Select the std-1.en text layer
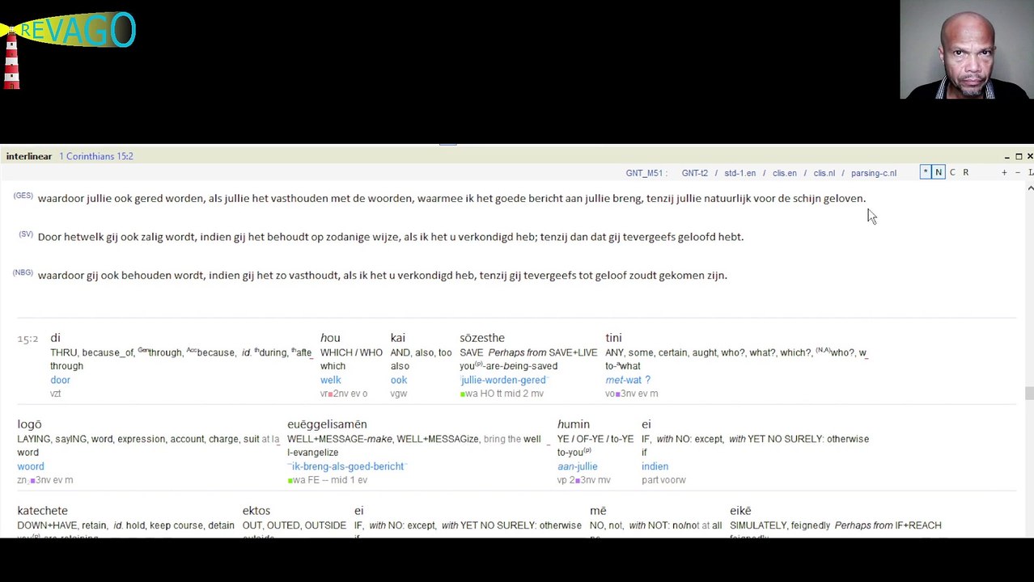The height and width of the screenshot is (582, 1034). (739, 173)
